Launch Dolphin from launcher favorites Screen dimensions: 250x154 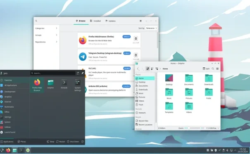50,84
